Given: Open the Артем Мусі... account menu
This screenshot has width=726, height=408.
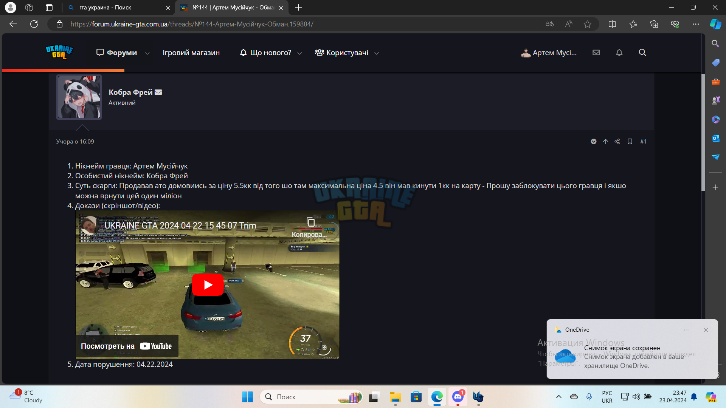Looking at the screenshot, I should coord(549,53).
